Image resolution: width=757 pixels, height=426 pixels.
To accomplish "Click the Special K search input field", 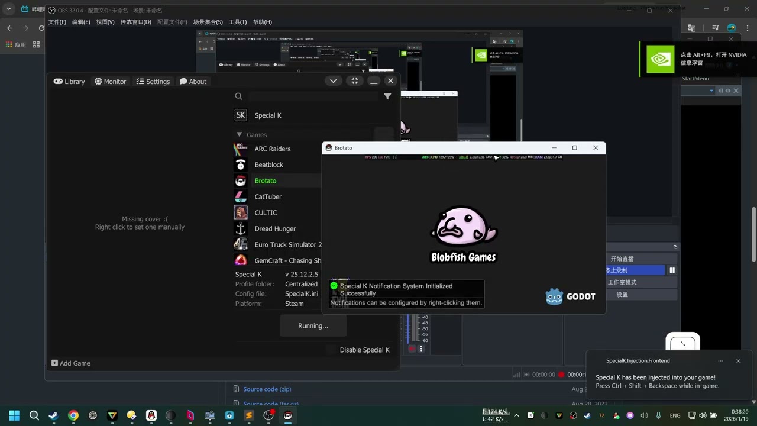I will click(x=313, y=96).
